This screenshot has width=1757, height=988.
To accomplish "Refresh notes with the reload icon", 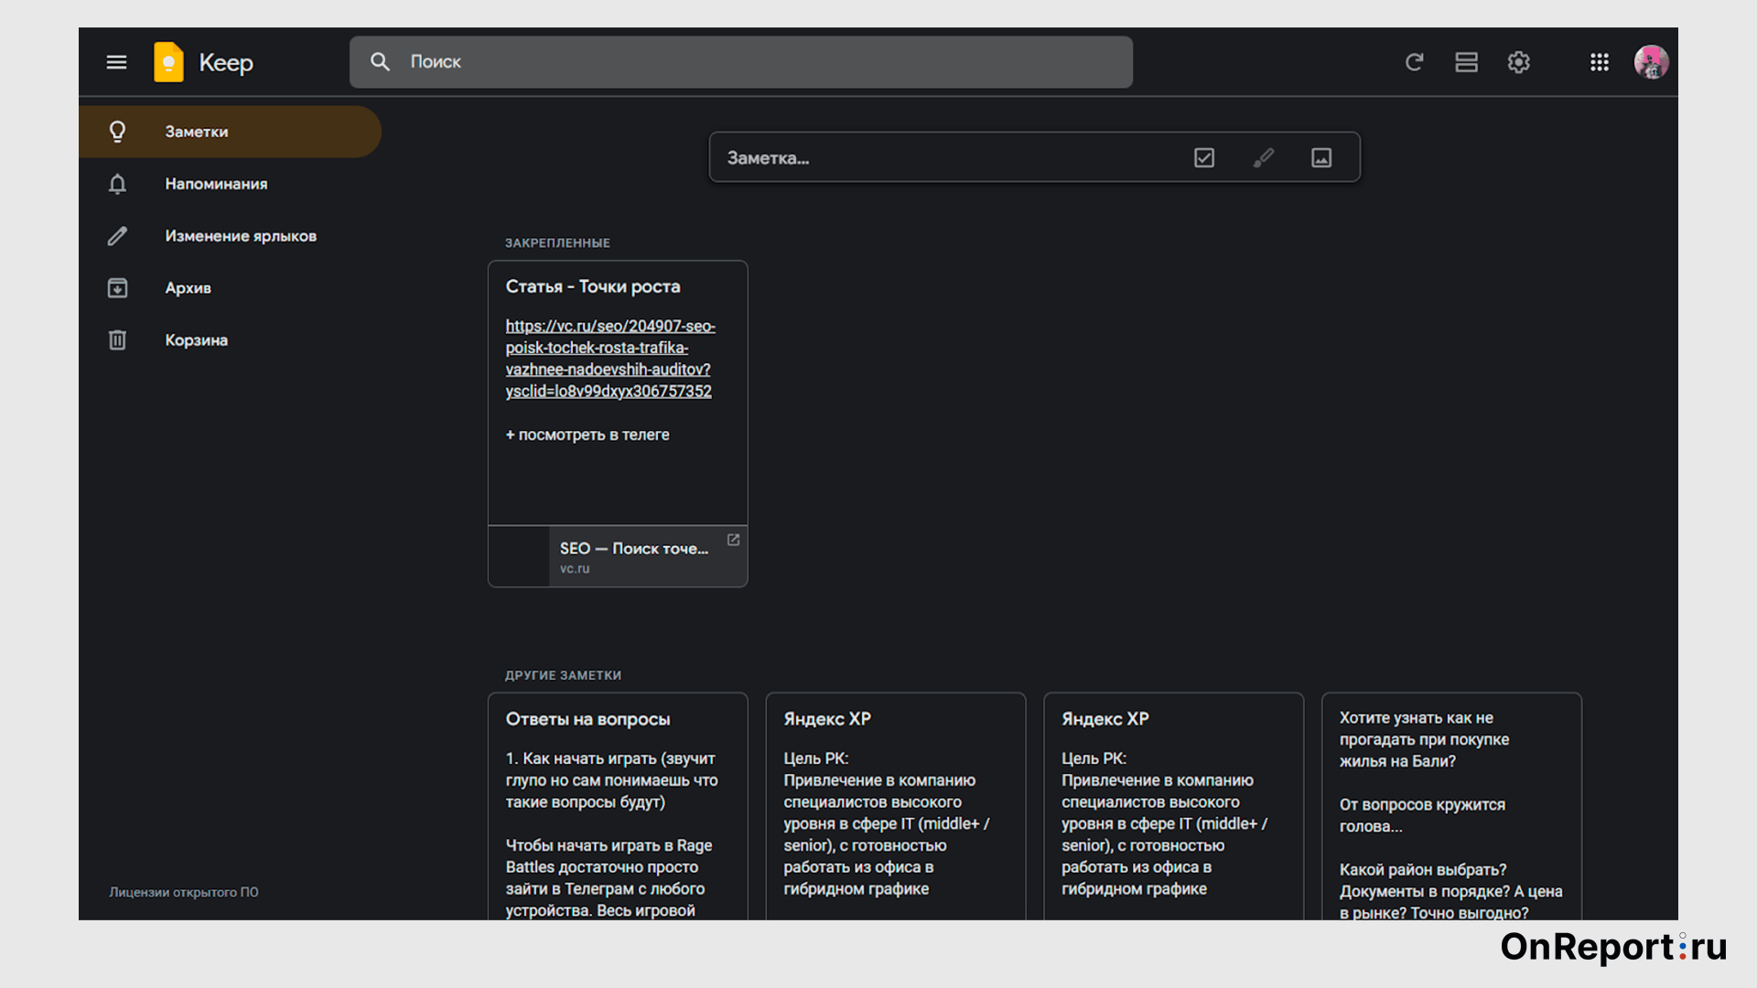I will coord(1414,62).
